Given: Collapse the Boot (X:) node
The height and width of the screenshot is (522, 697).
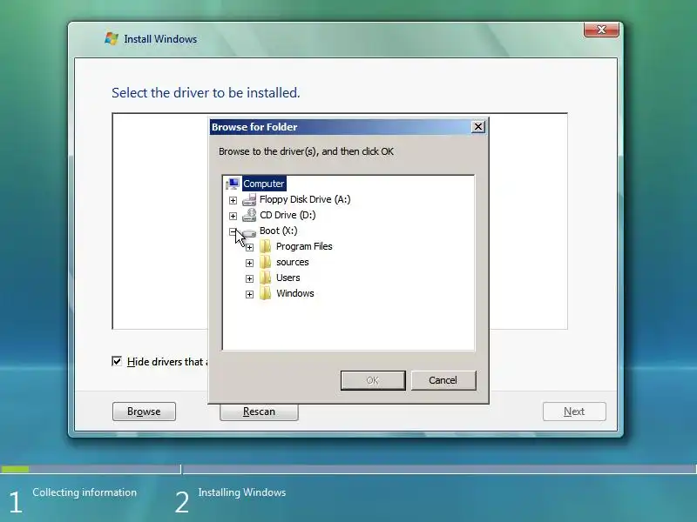Looking at the screenshot, I should tap(233, 231).
